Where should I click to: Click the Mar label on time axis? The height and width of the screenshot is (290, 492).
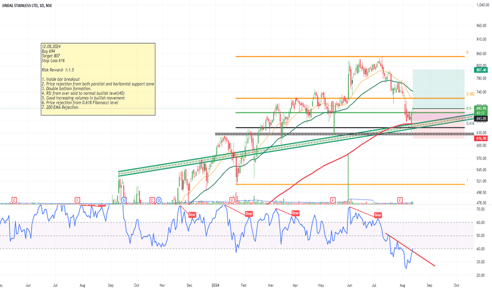[x=271, y=285]
